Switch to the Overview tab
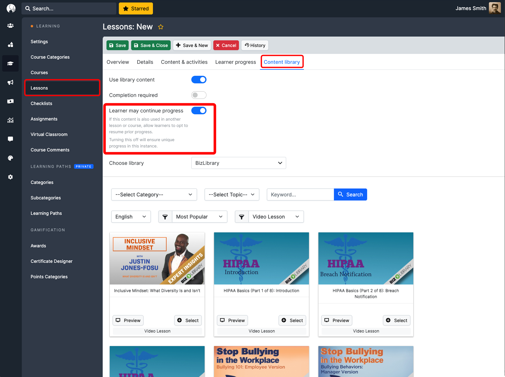Viewport: 505px width, 377px height. pos(118,62)
